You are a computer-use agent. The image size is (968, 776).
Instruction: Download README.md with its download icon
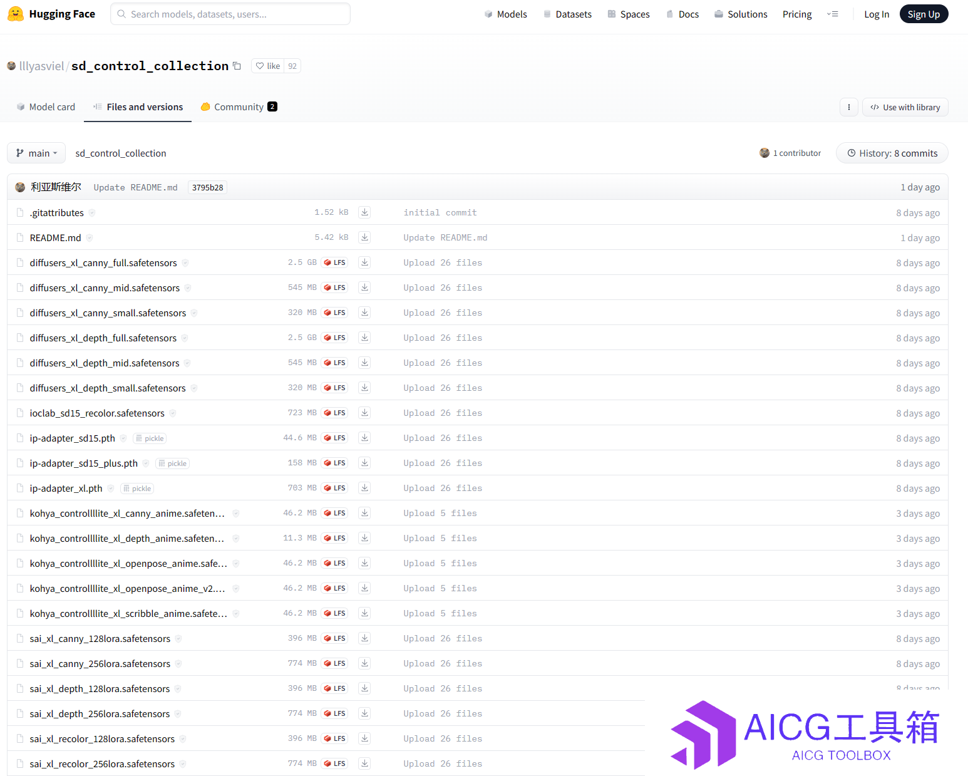click(x=364, y=237)
